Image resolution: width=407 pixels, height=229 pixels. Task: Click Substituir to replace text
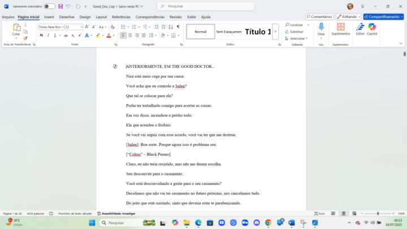tap(294, 32)
